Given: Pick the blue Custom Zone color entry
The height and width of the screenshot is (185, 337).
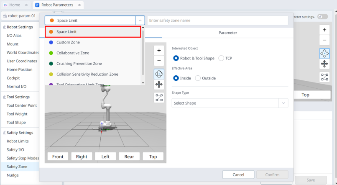Looking at the screenshot, I should tap(68, 42).
